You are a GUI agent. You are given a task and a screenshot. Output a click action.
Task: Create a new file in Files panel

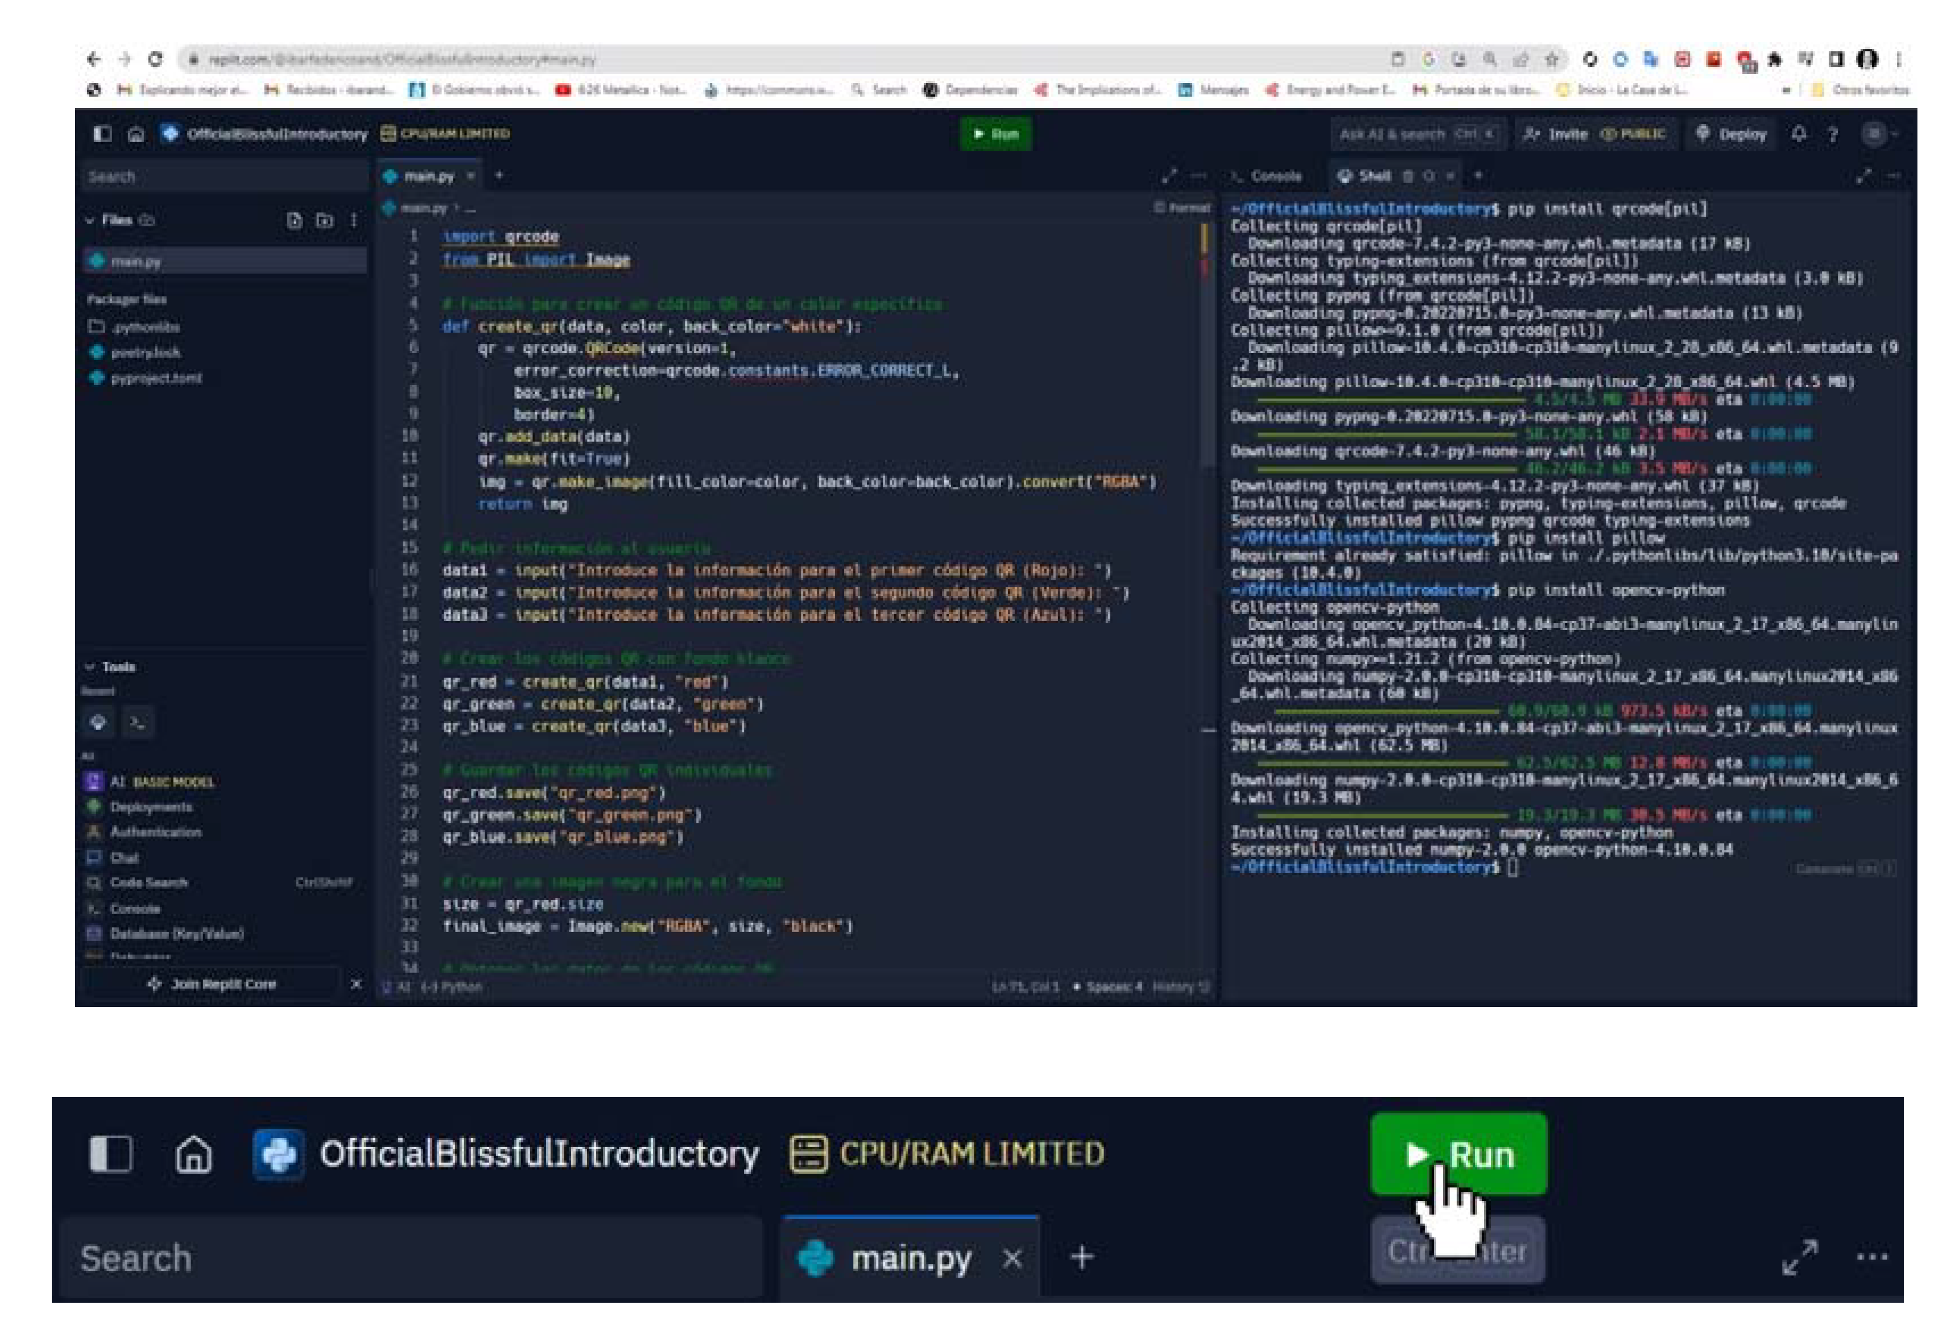click(294, 221)
